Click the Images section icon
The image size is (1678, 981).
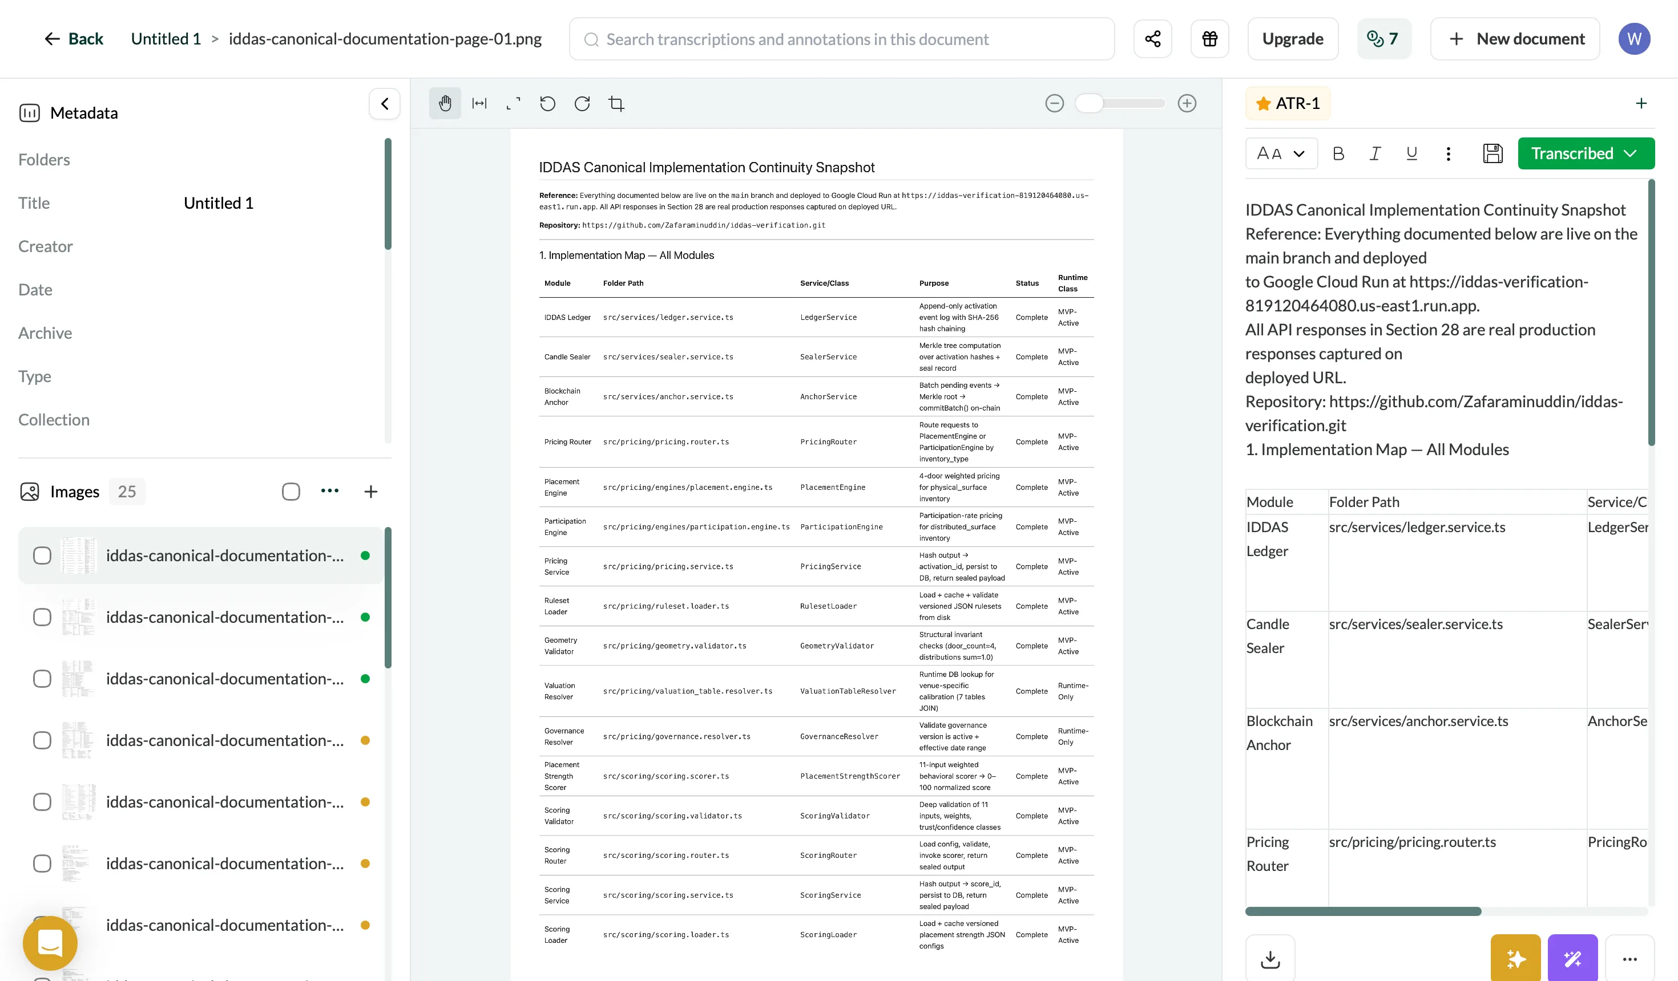point(29,491)
